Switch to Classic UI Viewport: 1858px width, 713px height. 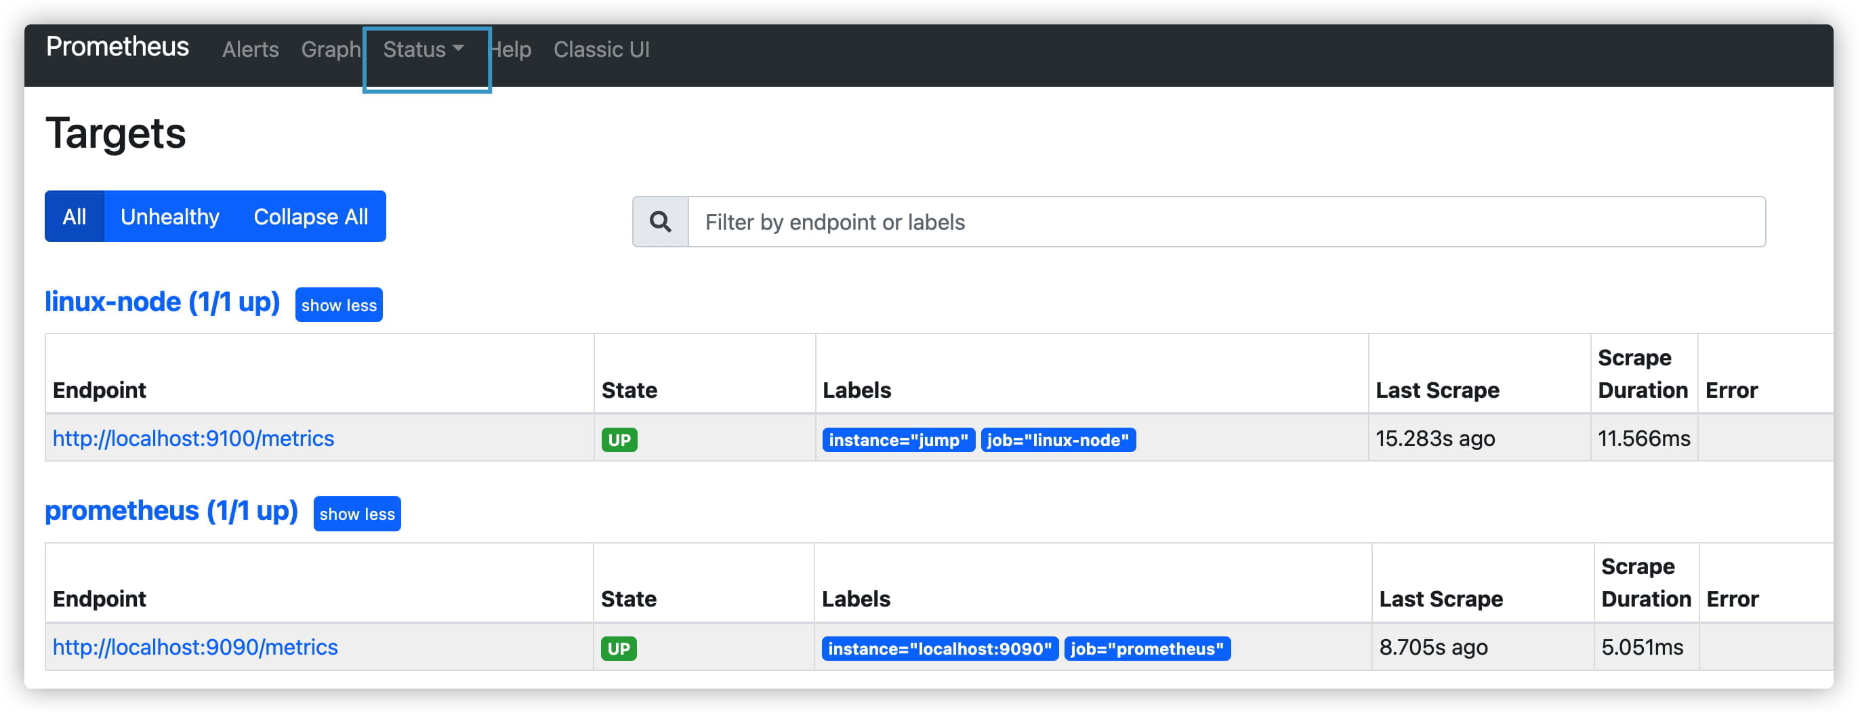pos(602,49)
